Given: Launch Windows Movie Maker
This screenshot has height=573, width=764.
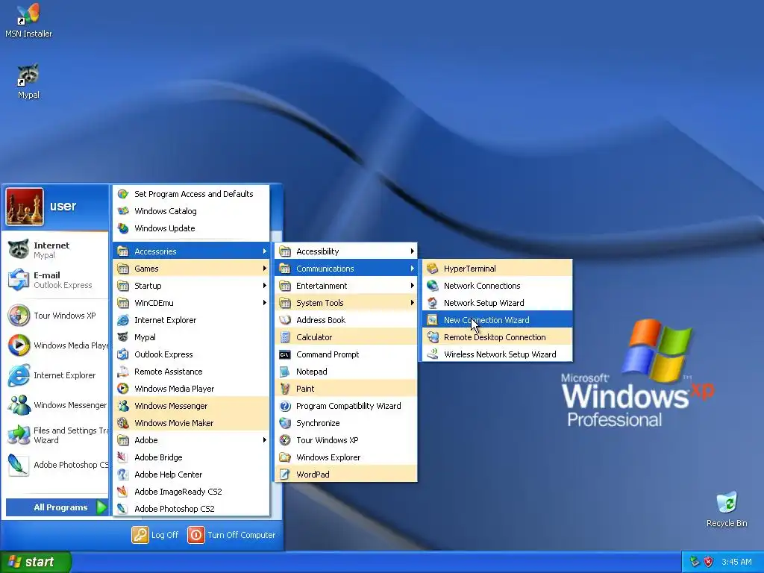Looking at the screenshot, I should (191, 423).
